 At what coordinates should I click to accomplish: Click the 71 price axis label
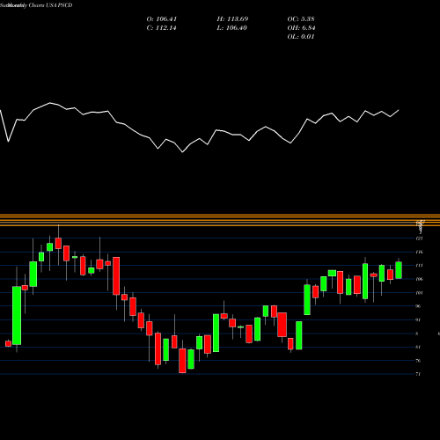tap(418, 374)
